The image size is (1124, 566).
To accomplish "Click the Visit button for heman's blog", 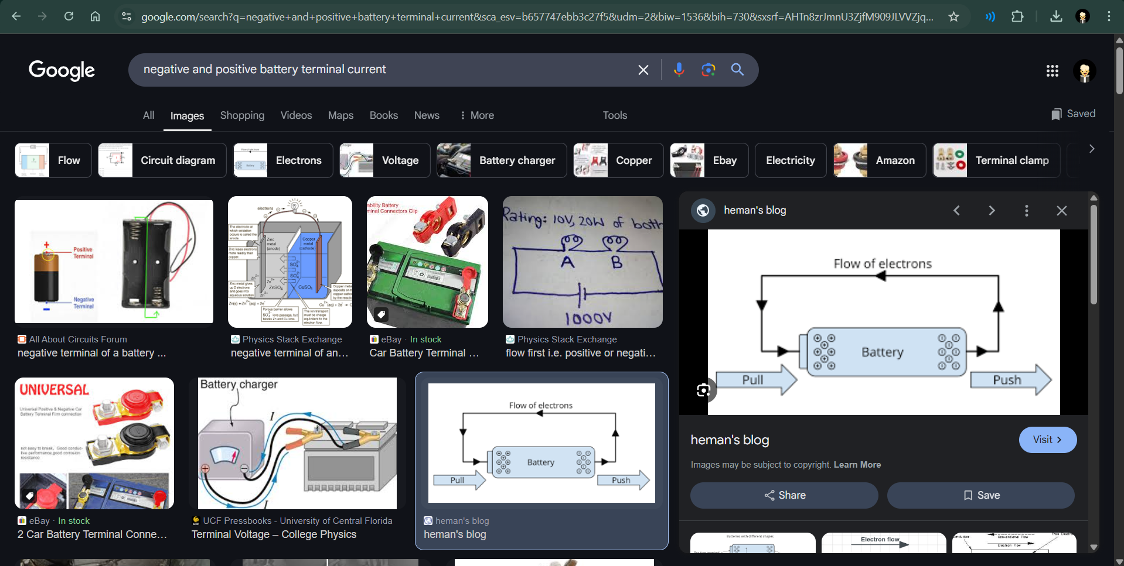I will click(x=1047, y=440).
